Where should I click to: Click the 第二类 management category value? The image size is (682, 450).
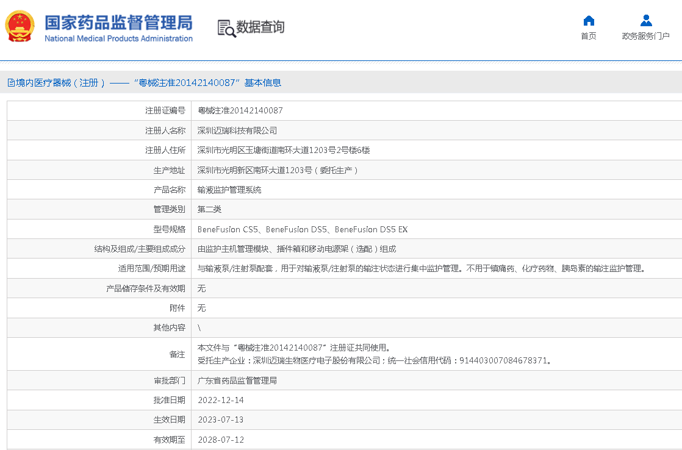pos(209,209)
